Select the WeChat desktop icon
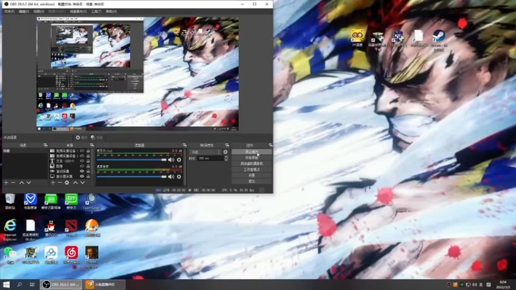The image size is (516, 290). pyautogui.click(x=10, y=255)
